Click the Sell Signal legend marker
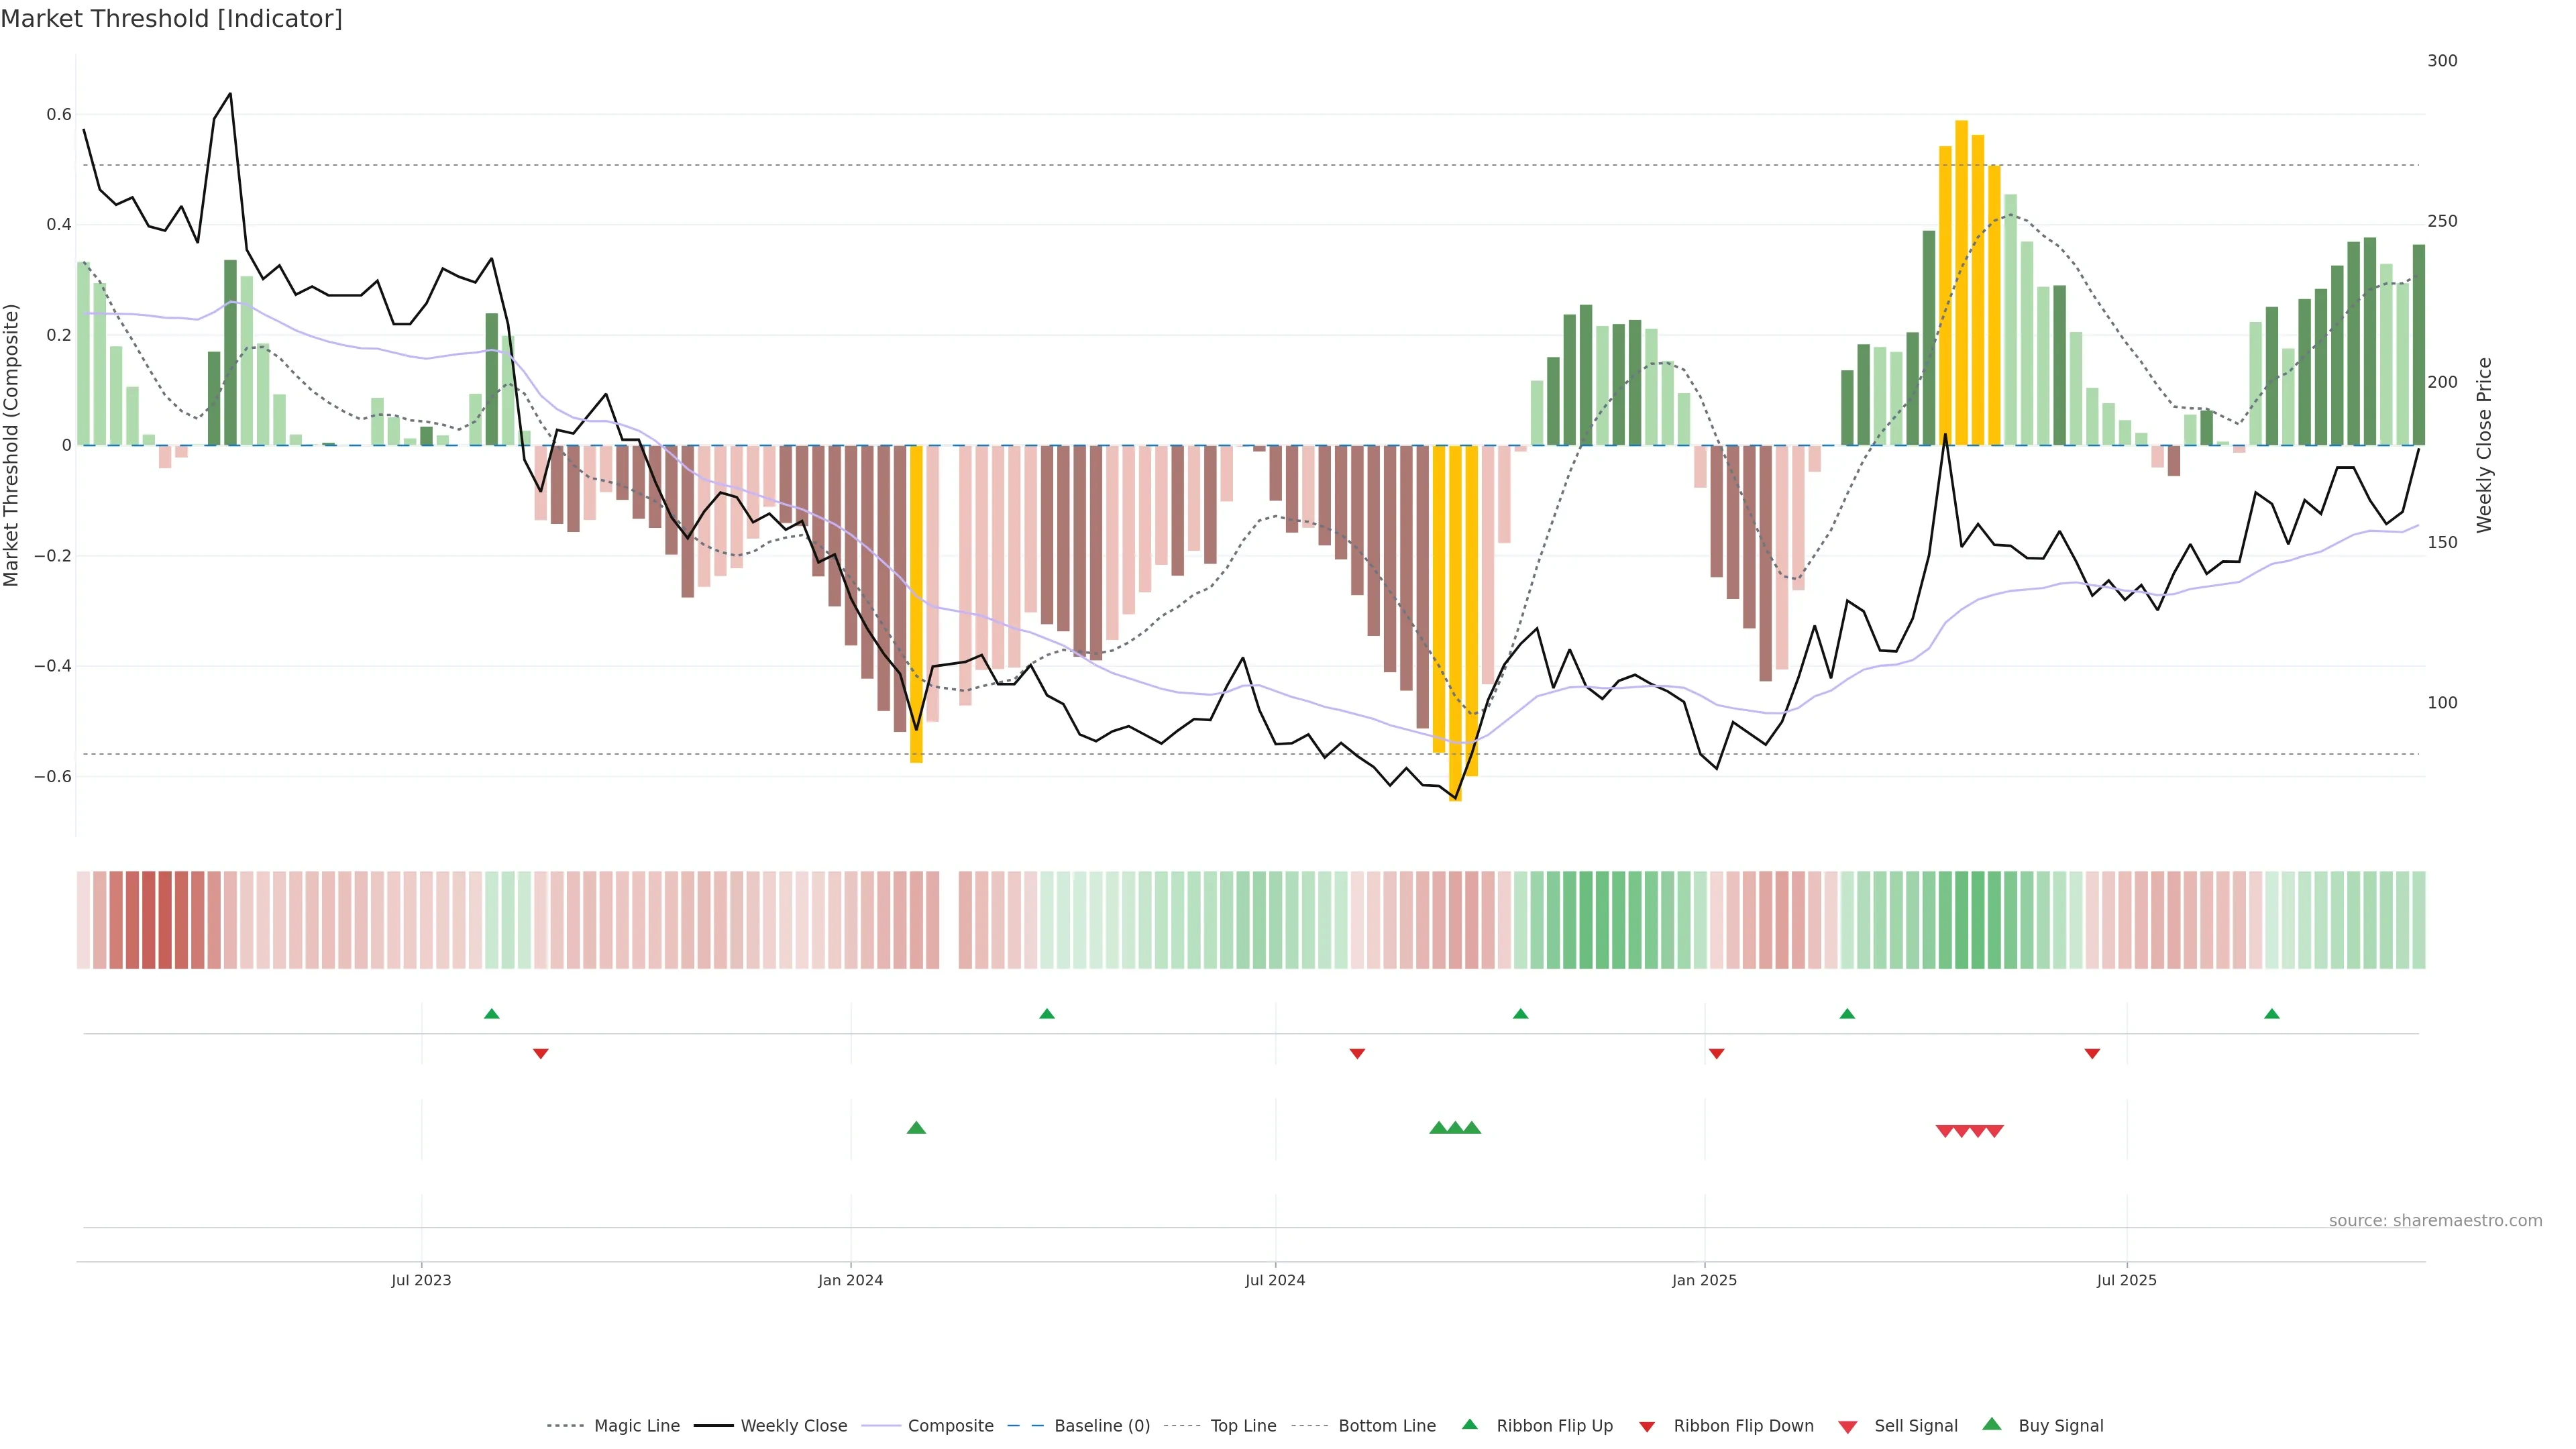 tap(1847, 1427)
